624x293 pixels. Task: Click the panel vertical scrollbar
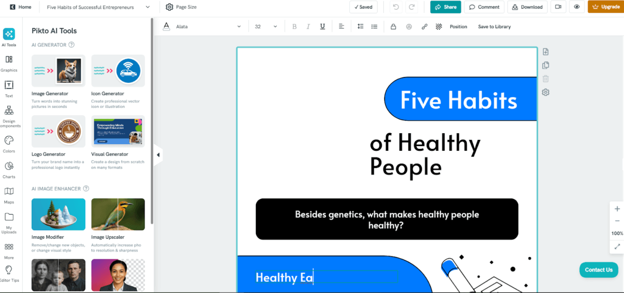coord(152,121)
